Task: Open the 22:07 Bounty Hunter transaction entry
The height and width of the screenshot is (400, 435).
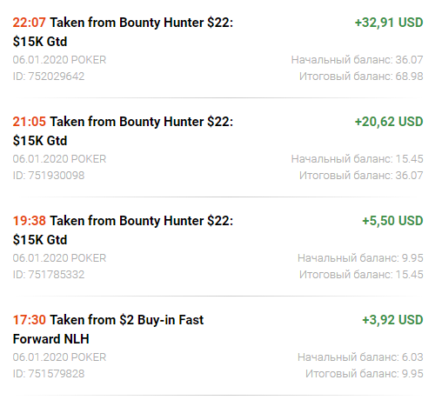Action: (217, 50)
